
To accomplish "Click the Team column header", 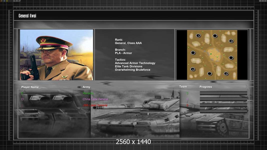I will coord(183,87).
